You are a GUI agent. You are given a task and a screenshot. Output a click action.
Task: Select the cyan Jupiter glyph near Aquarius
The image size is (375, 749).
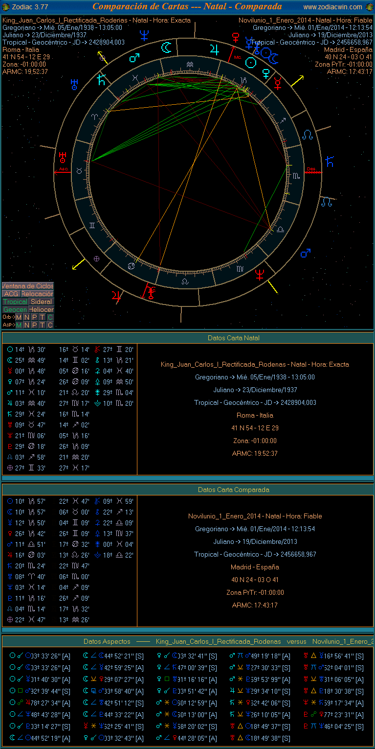tap(214, 48)
